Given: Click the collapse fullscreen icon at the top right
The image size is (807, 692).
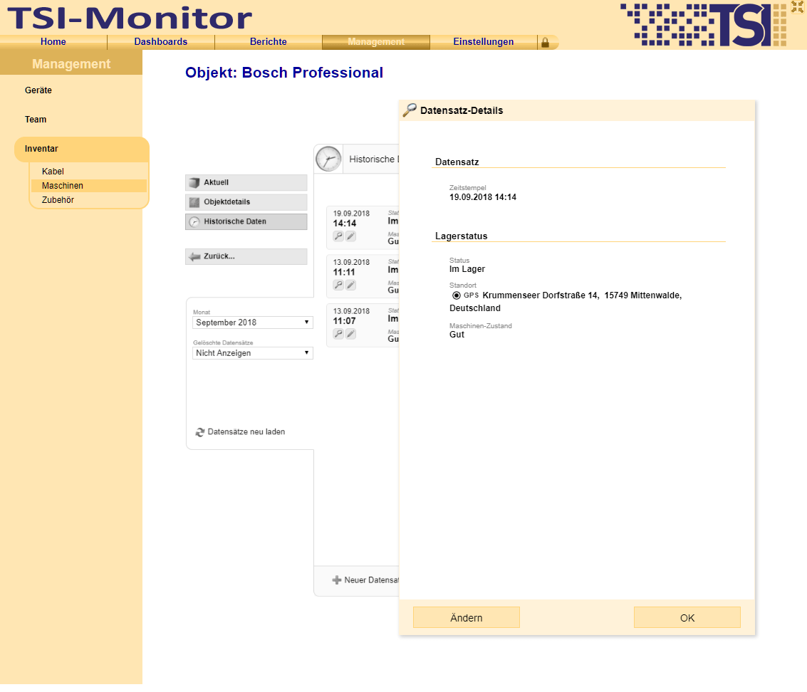Looking at the screenshot, I should tap(797, 6).
